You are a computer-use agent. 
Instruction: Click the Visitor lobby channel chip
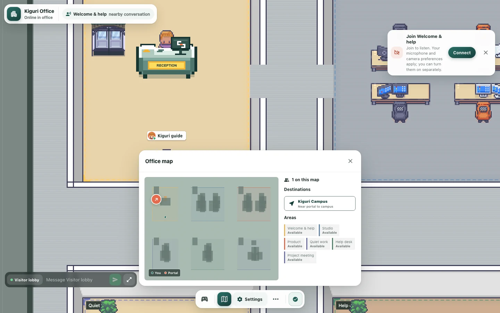click(x=25, y=280)
